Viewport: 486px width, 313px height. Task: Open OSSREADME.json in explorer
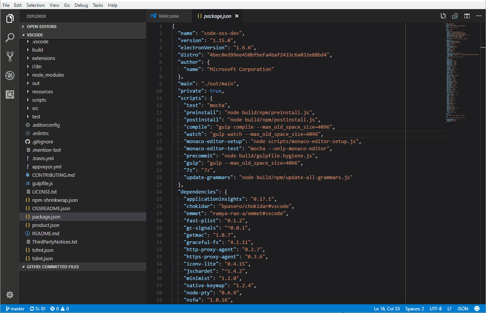[x=83, y=208]
